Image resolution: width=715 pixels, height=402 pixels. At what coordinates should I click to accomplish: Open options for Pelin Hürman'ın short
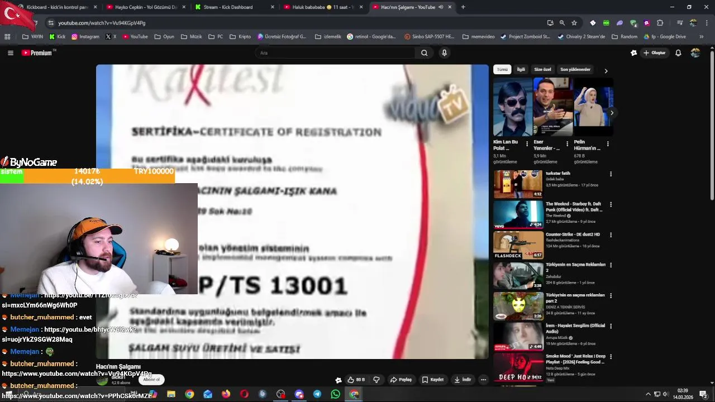(x=608, y=144)
